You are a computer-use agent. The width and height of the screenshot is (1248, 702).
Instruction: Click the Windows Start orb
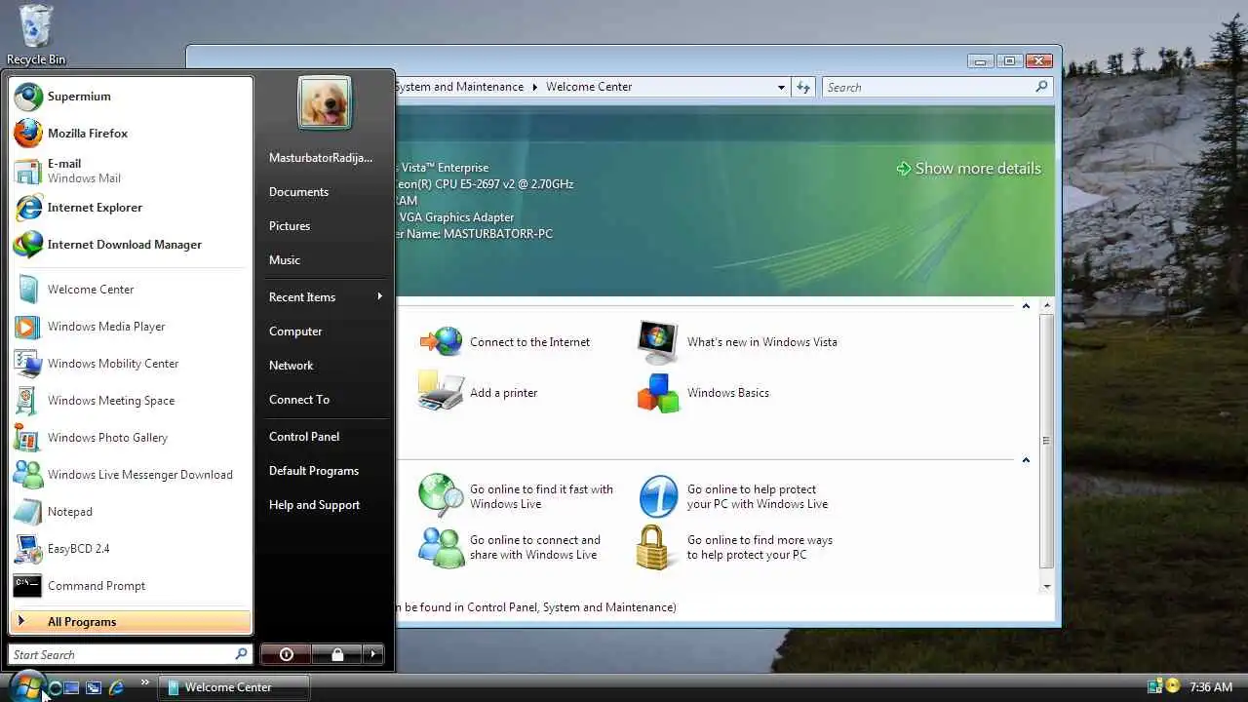click(x=26, y=685)
